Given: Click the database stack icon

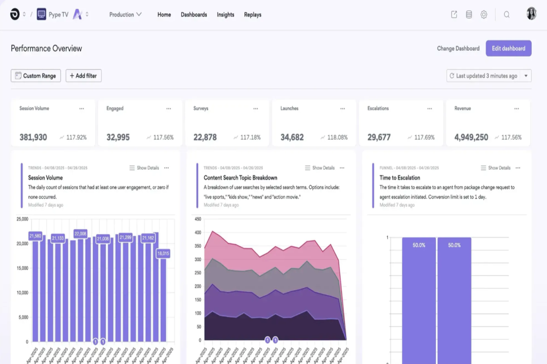Looking at the screenshot, I should point(469,14).
